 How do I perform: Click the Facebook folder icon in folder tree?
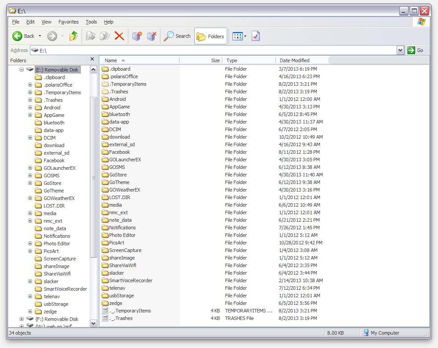coord(38,160)
